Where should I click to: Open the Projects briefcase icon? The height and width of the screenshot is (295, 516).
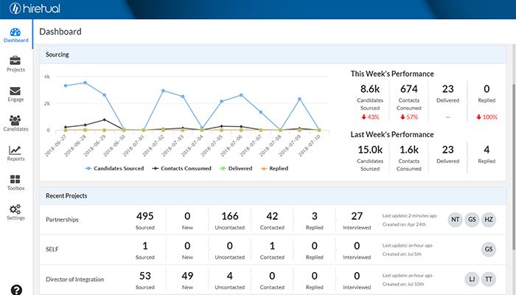point(15,60)
